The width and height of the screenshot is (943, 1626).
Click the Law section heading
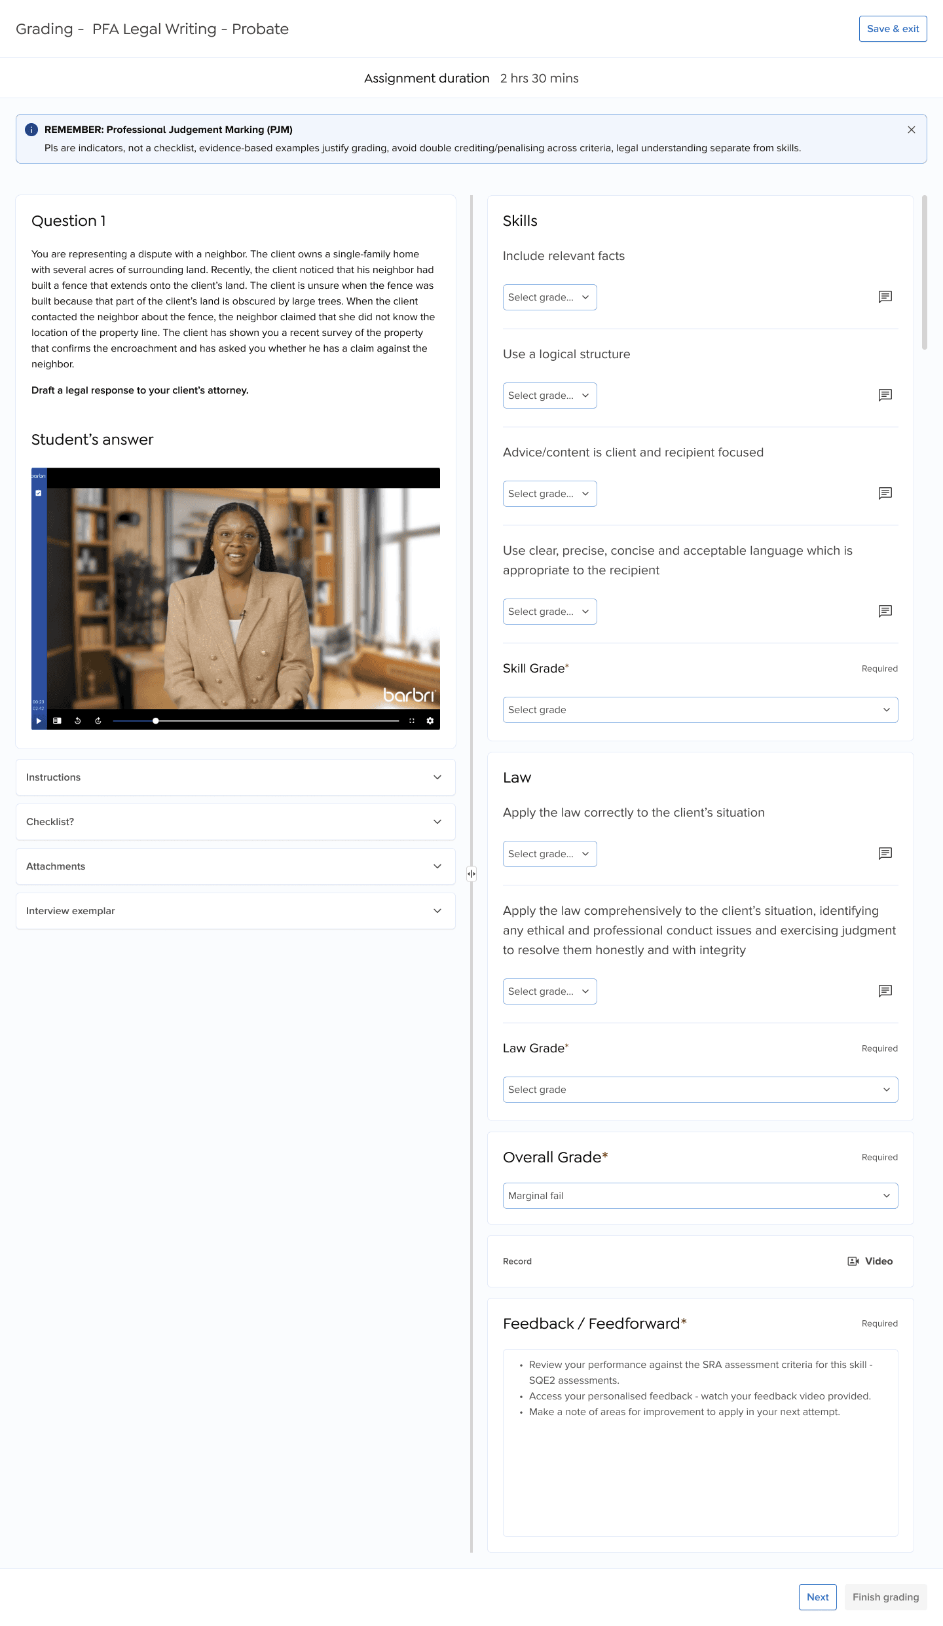pyautogui.click(x=517, y=778)
